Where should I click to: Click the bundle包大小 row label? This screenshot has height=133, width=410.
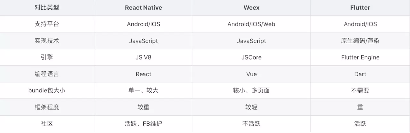point(47,90)
